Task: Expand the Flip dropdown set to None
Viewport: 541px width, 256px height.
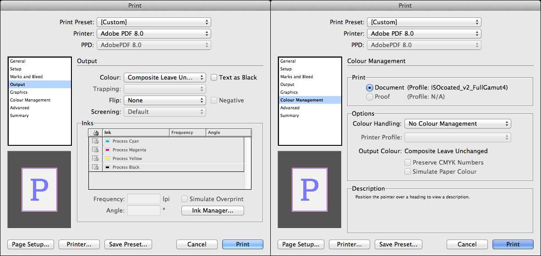Action: tap(166, 100)
